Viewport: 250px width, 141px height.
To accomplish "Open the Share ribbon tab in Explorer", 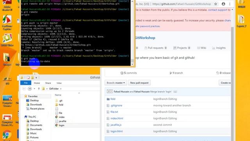I will (x=48, y=83).
